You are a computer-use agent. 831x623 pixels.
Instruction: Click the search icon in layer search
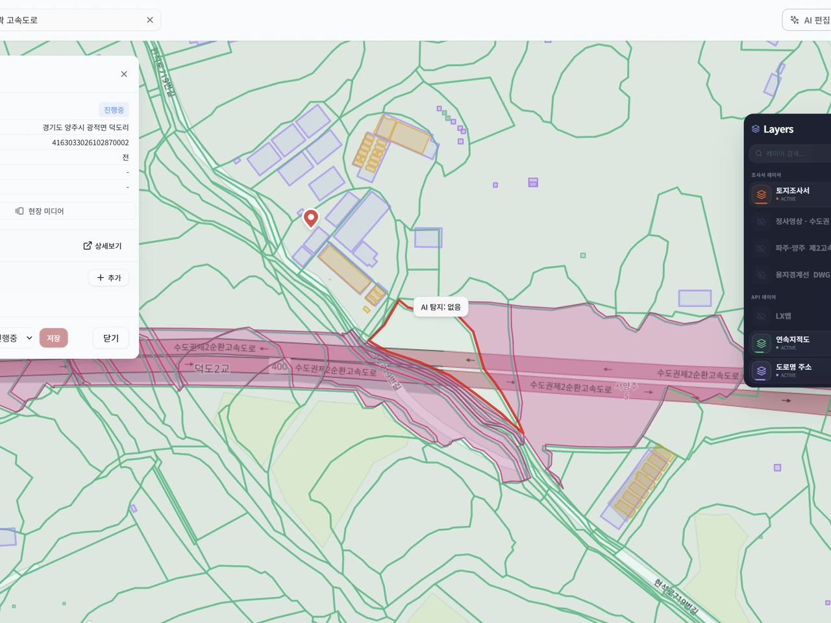(x=758, y=154)
